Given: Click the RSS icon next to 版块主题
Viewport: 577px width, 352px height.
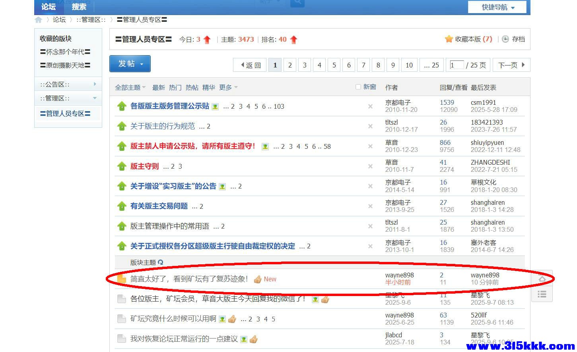Looking at the screenshot, I should click(161, 262).
